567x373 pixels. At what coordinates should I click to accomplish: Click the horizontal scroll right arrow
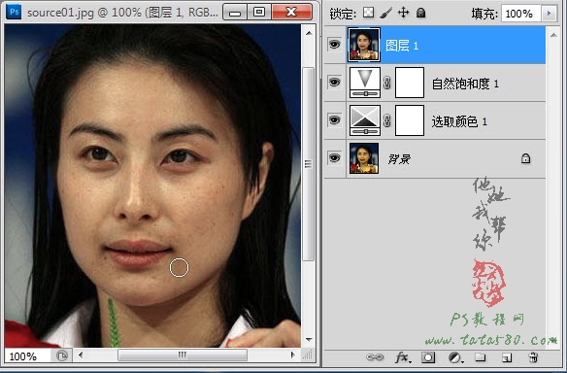click(x=293, y=355)
